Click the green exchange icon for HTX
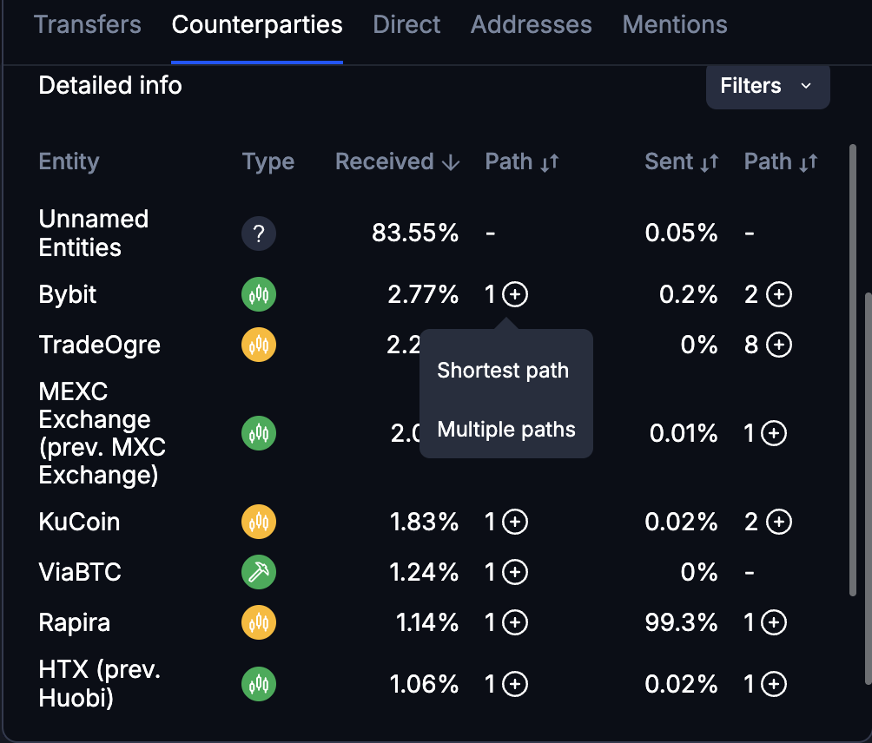This screenshot has height=743, width=872. pyautogui.click(x=258, y=684)
